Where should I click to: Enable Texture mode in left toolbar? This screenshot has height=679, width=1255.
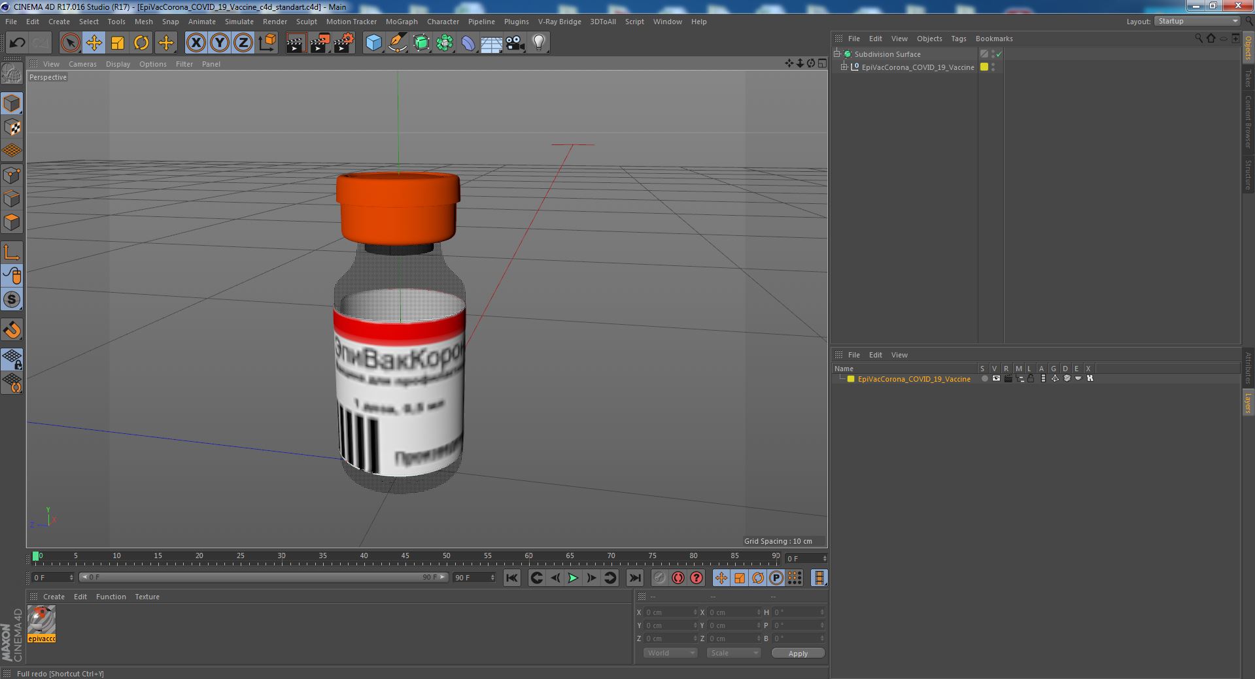[x=12, y=127]
